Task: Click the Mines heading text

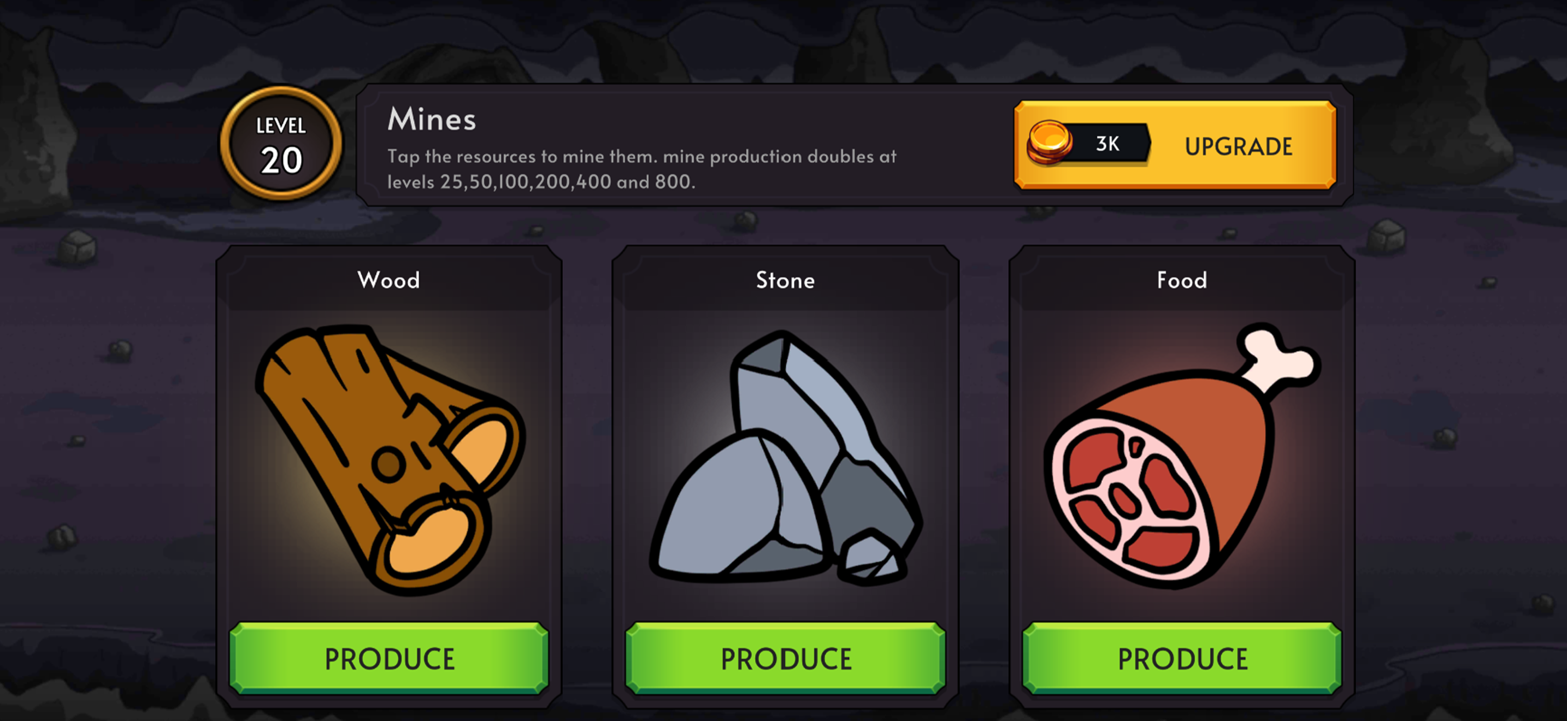Action: [432, 119]
